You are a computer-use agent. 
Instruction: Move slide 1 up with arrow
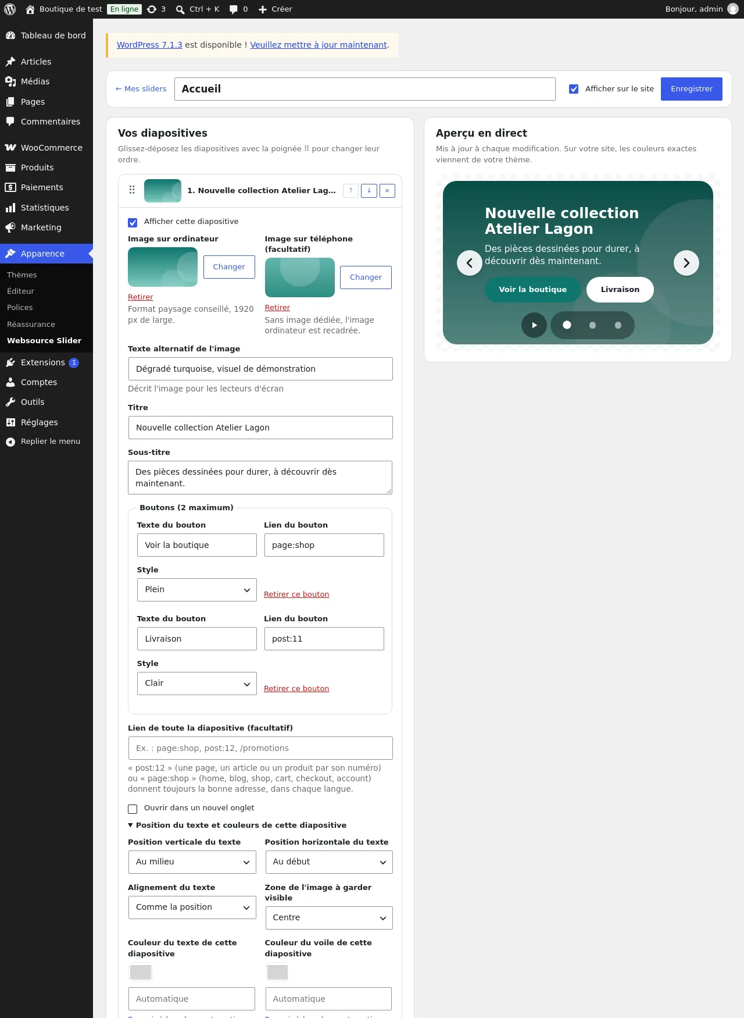350,190
